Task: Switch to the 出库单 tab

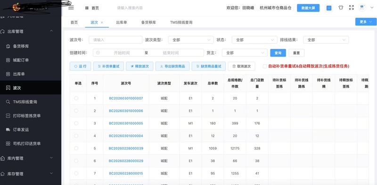Action: point(122,22)
